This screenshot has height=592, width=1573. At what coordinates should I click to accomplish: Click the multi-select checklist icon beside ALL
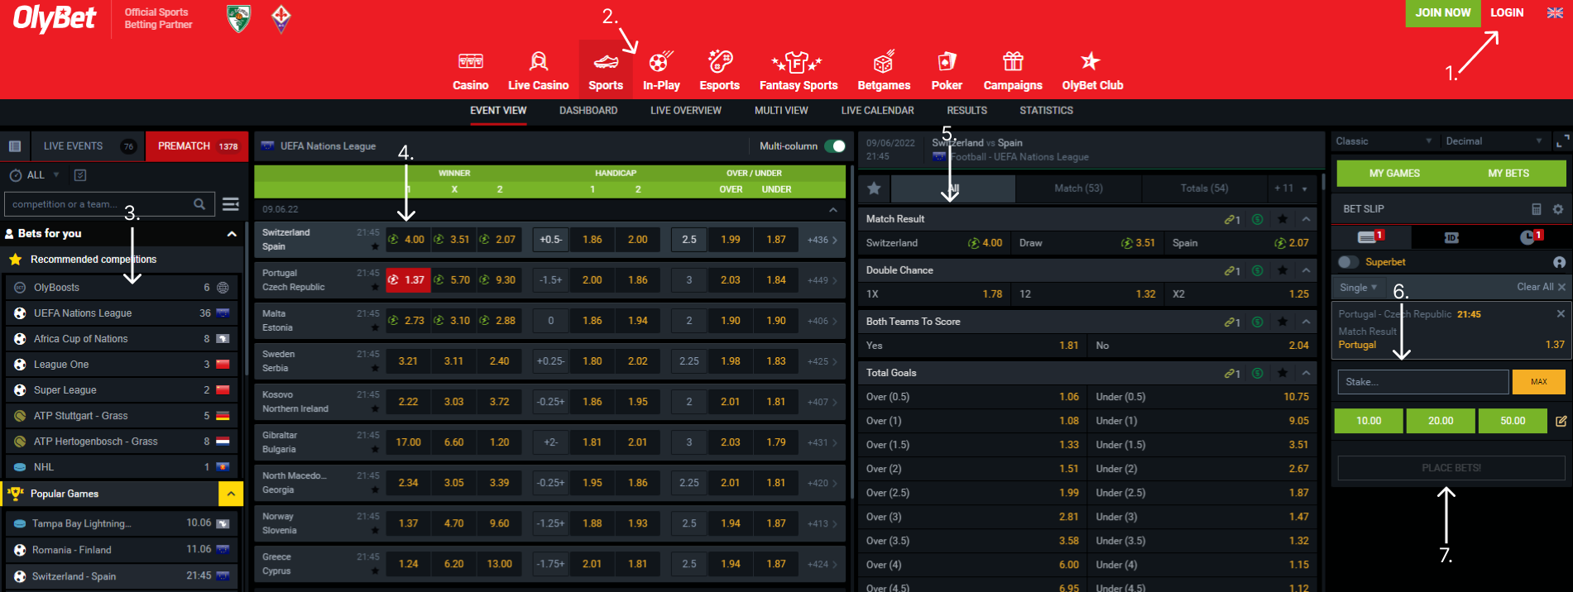[80, 175]
